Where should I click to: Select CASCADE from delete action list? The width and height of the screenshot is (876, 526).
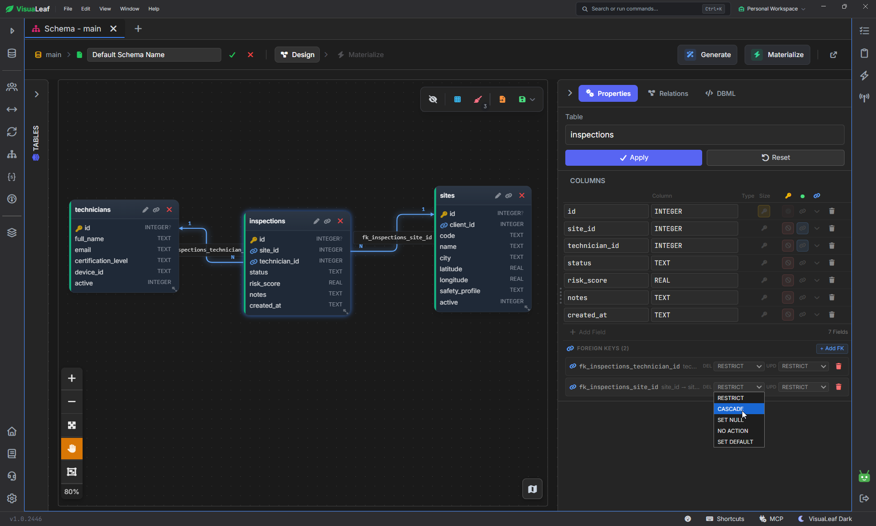tap(739, 409)
